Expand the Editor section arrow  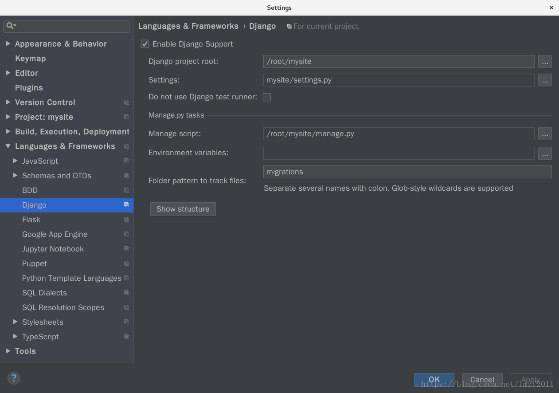click(x=8, y=73)
